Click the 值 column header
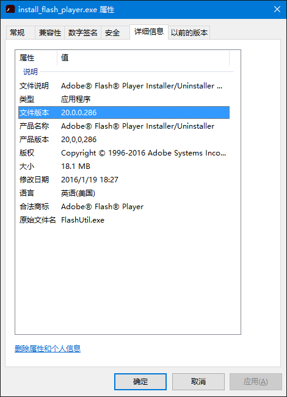The height and width of the screenshot is (397, 287). (143, 58)
